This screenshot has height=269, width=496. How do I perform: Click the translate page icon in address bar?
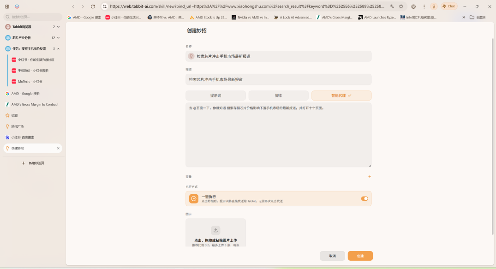[392, 6]
